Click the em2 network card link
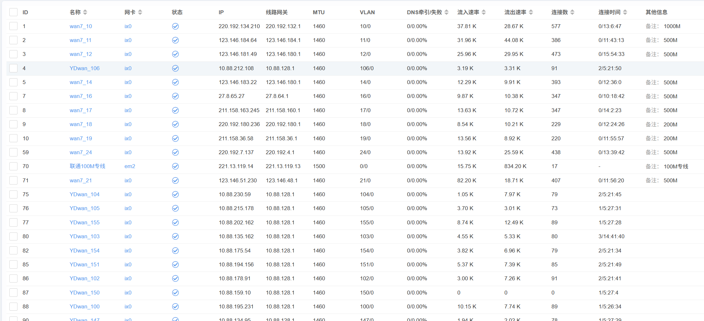The image size is (704, 321). [x=130, y=166]
